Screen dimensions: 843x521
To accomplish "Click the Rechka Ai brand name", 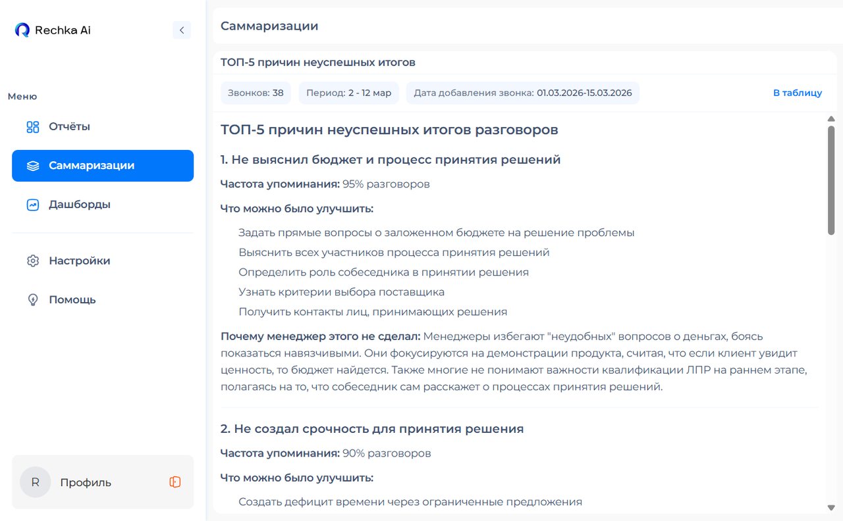I will point(63,30).
